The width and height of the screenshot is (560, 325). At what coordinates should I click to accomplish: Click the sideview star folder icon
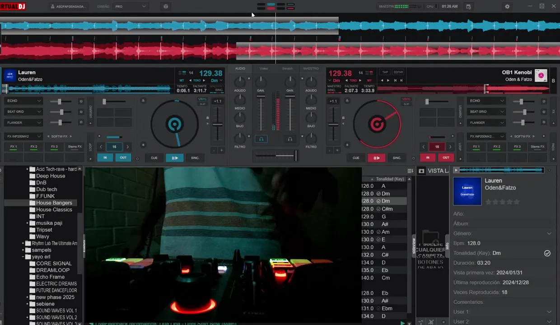click(421, 171)
